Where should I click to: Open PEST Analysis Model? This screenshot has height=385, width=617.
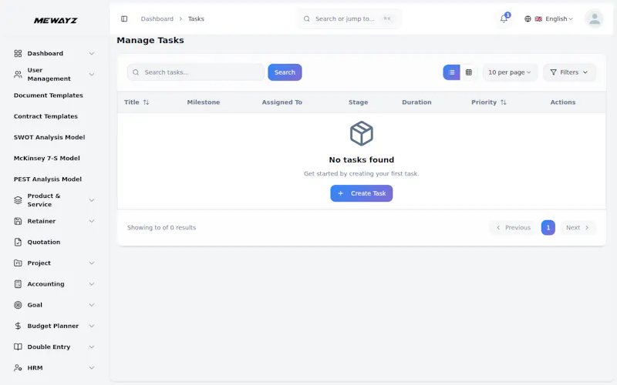click(x=48, y=179)
